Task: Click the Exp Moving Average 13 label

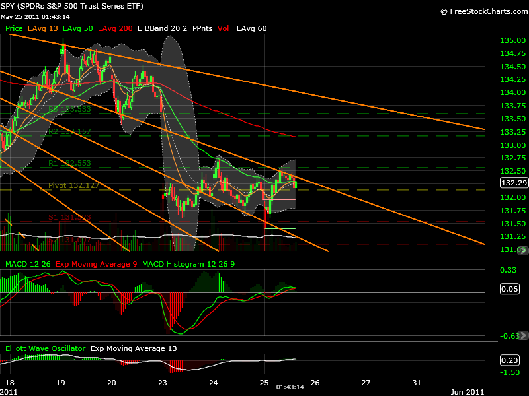Action: click(134, 348)
